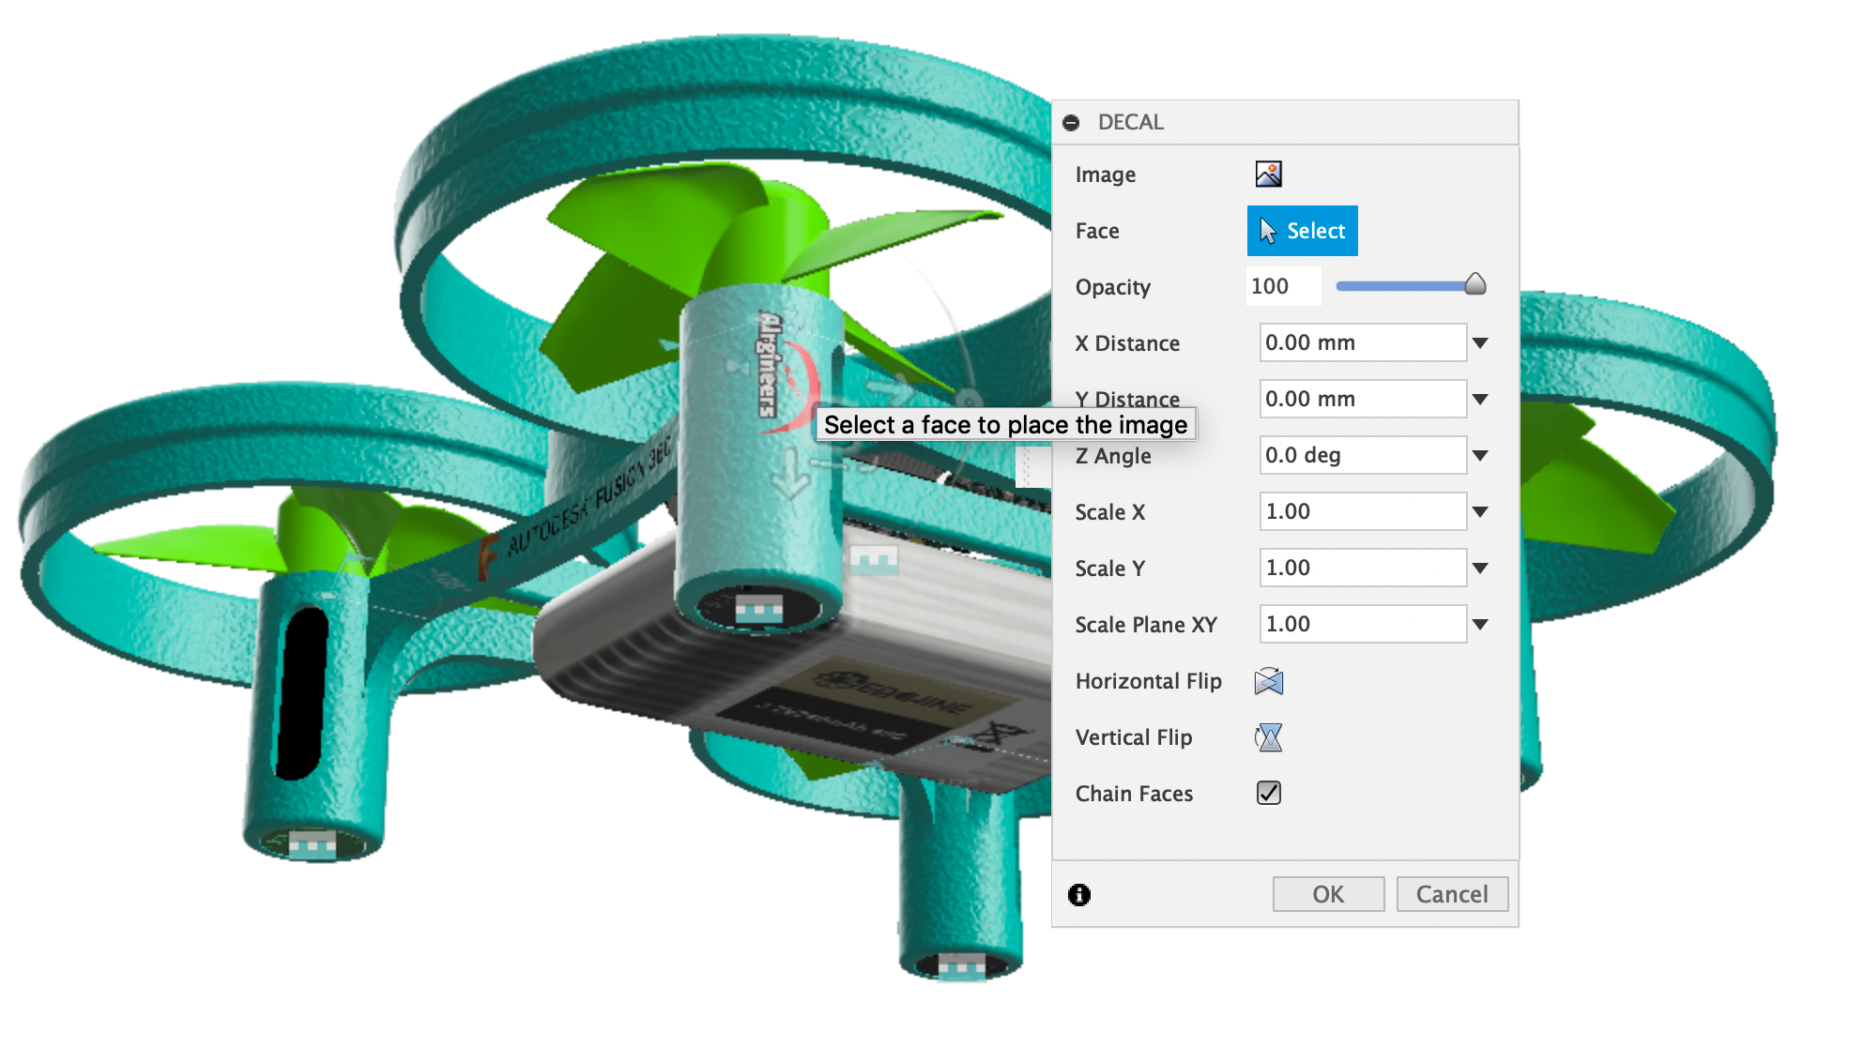Click the info icon in the dialog footer
The image size is (1849, 1062).
click(x=1079, y=894)
